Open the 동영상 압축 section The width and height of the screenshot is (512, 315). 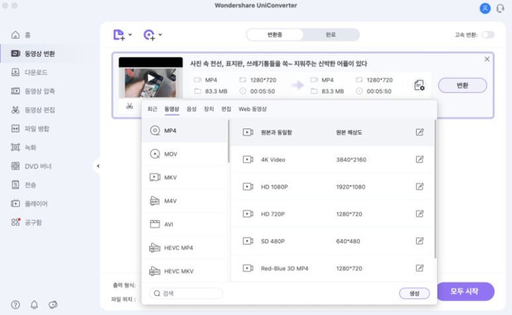(x=33, y=91)
